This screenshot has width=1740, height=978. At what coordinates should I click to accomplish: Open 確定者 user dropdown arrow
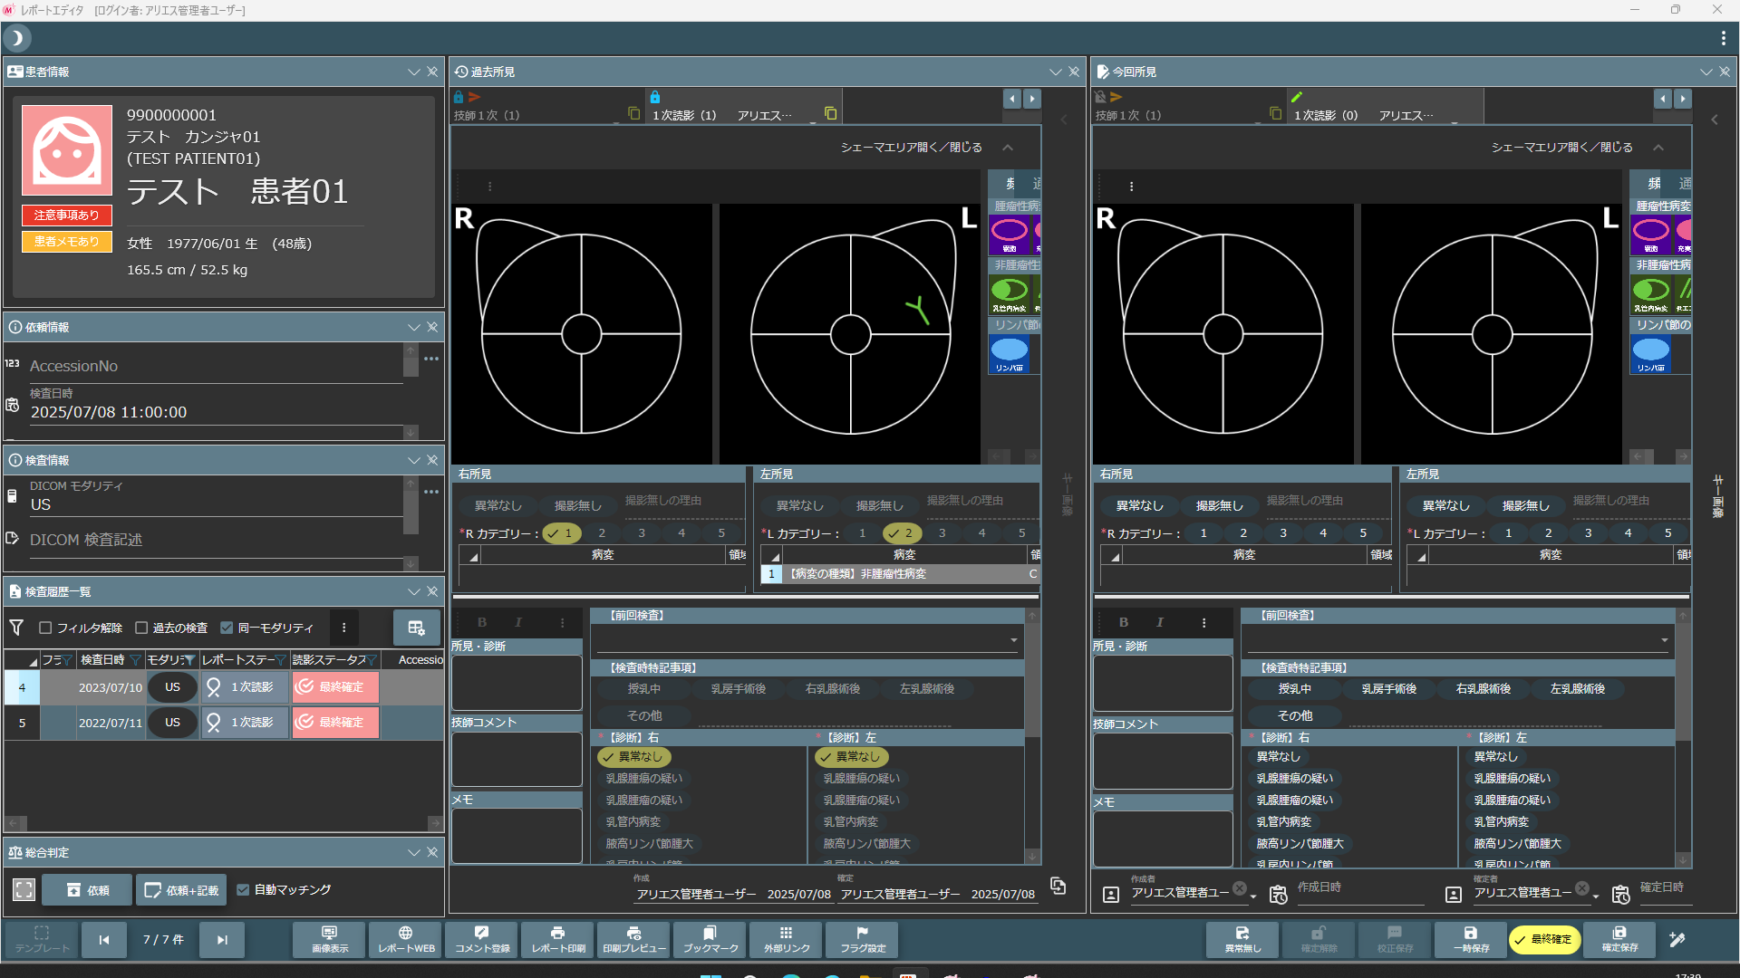(x=1596, y=896)
